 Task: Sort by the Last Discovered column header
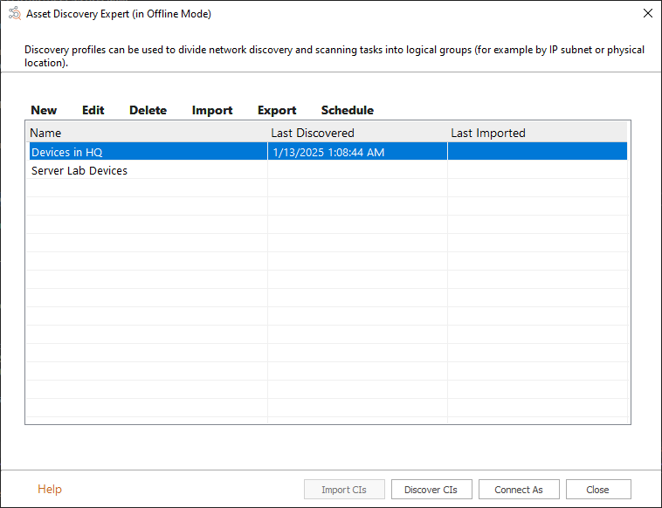tap(356, 133)
